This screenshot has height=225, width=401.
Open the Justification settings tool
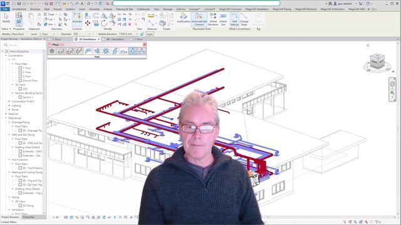coord(184,18)
